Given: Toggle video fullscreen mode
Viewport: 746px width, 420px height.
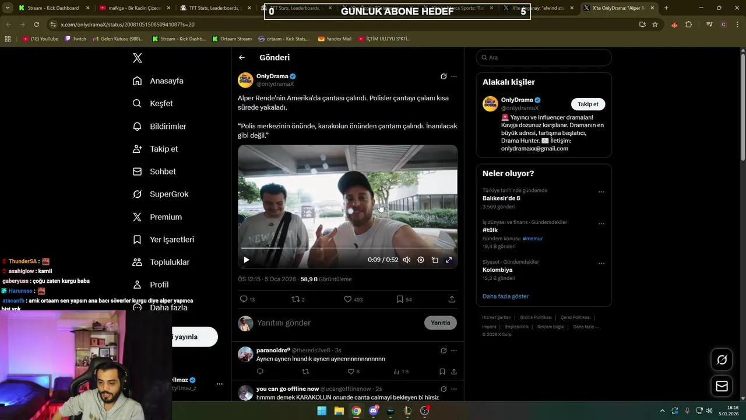Looking at the screenshot, I should (x=449, y=260).
